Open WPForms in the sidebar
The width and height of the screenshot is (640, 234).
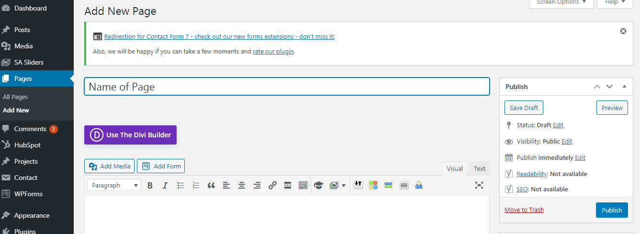(37, 194)
